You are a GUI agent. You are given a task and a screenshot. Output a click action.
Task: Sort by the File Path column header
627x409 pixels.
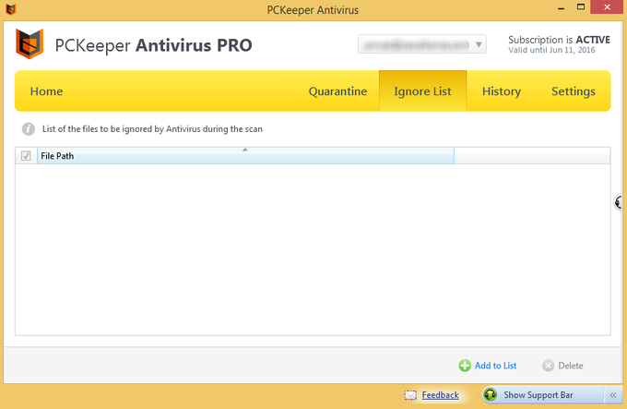click(245, 156)
